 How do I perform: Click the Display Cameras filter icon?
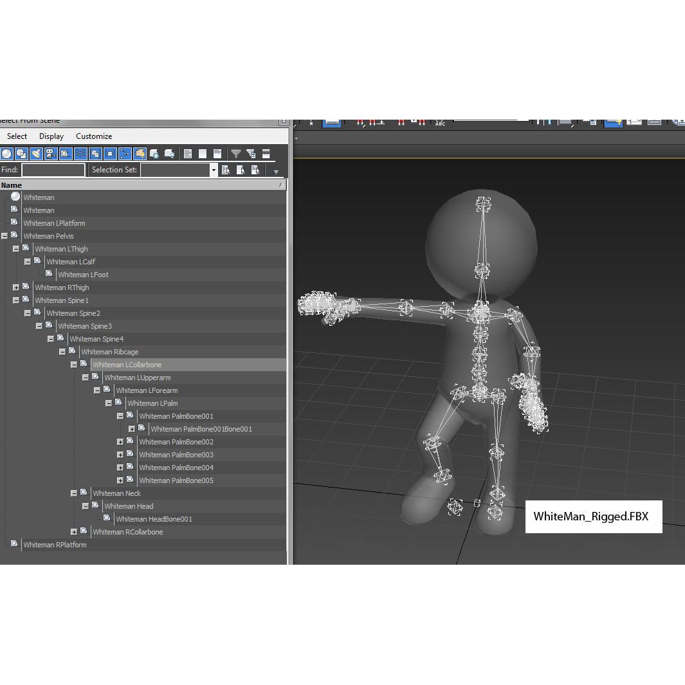[51, 153]
